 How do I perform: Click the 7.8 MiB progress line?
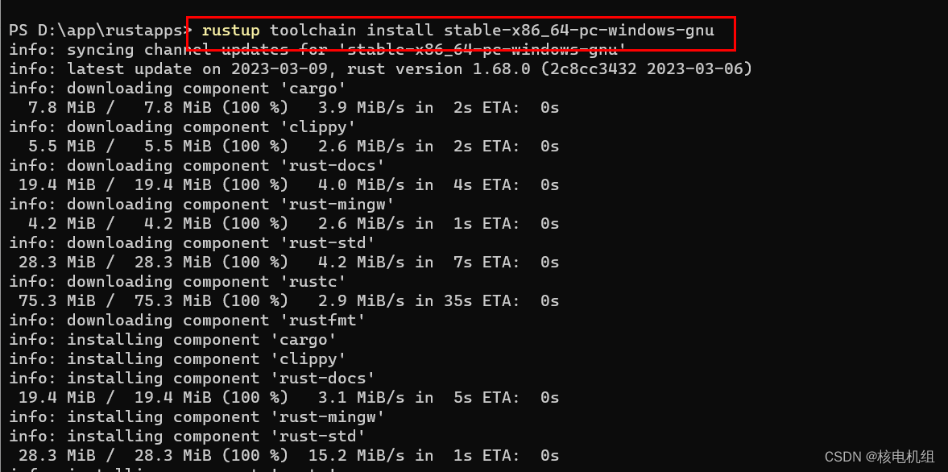(293, 108)
